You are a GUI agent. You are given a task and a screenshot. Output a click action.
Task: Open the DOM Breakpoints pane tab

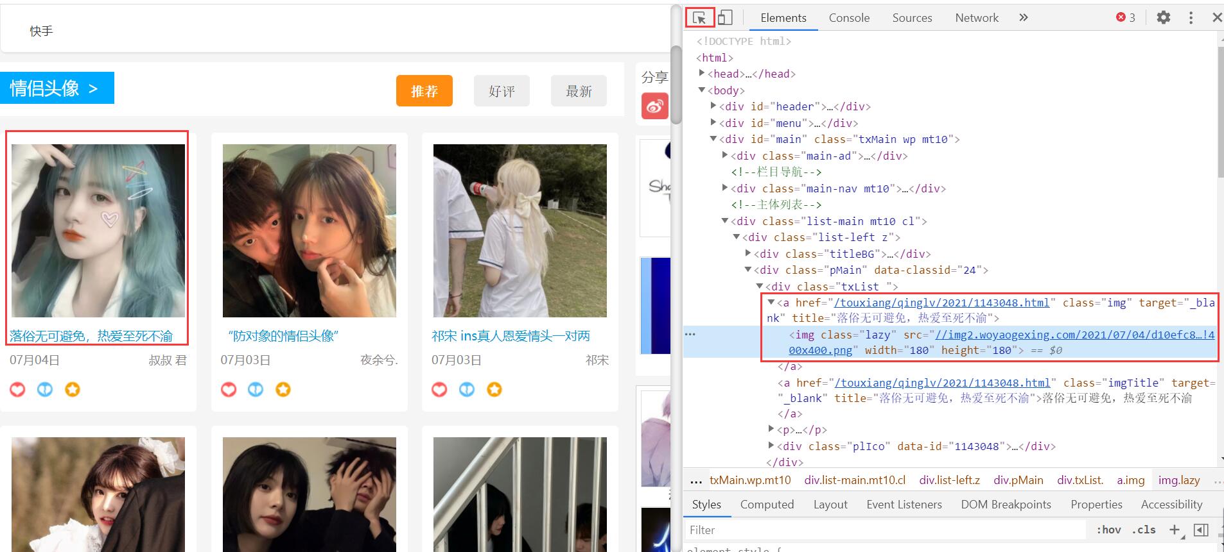(x=1006, y=505)
